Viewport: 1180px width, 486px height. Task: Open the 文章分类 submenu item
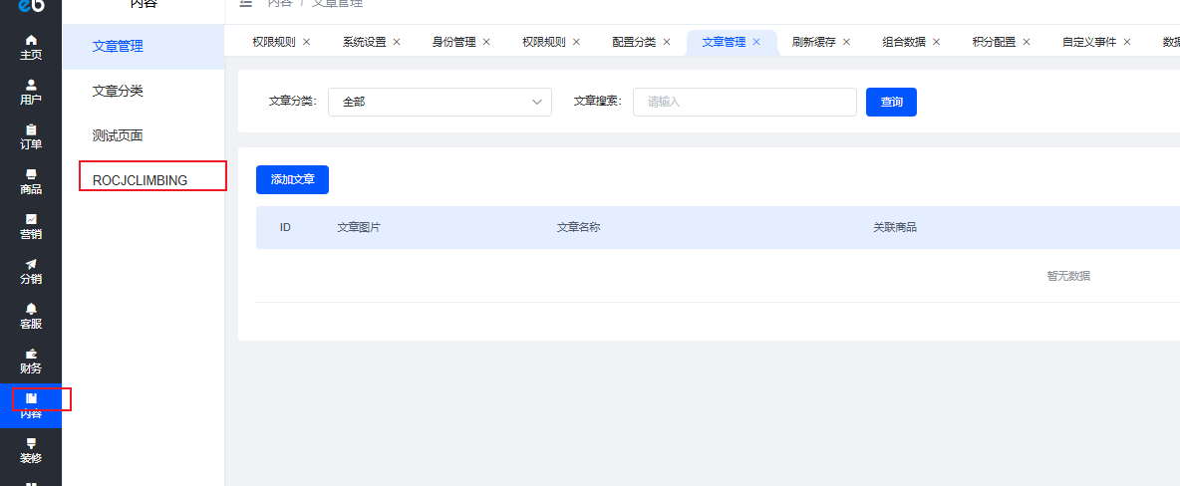click(x=118, y=91)
